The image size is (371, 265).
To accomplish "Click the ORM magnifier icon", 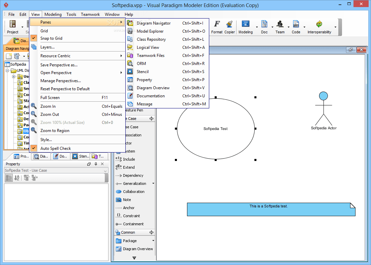I will coord(130,63).
